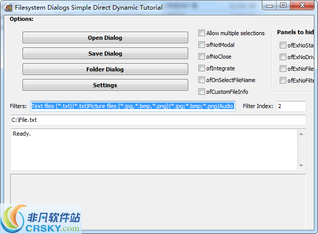The height and width of the screenshot is (234, 318).
Task: Check the ofCustomFileInfo option
Action: click(x=201, y=92)
